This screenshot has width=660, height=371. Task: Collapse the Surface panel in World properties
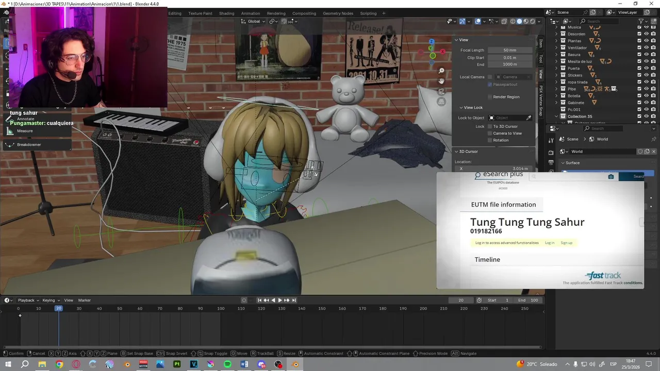[x=563, y=163]
